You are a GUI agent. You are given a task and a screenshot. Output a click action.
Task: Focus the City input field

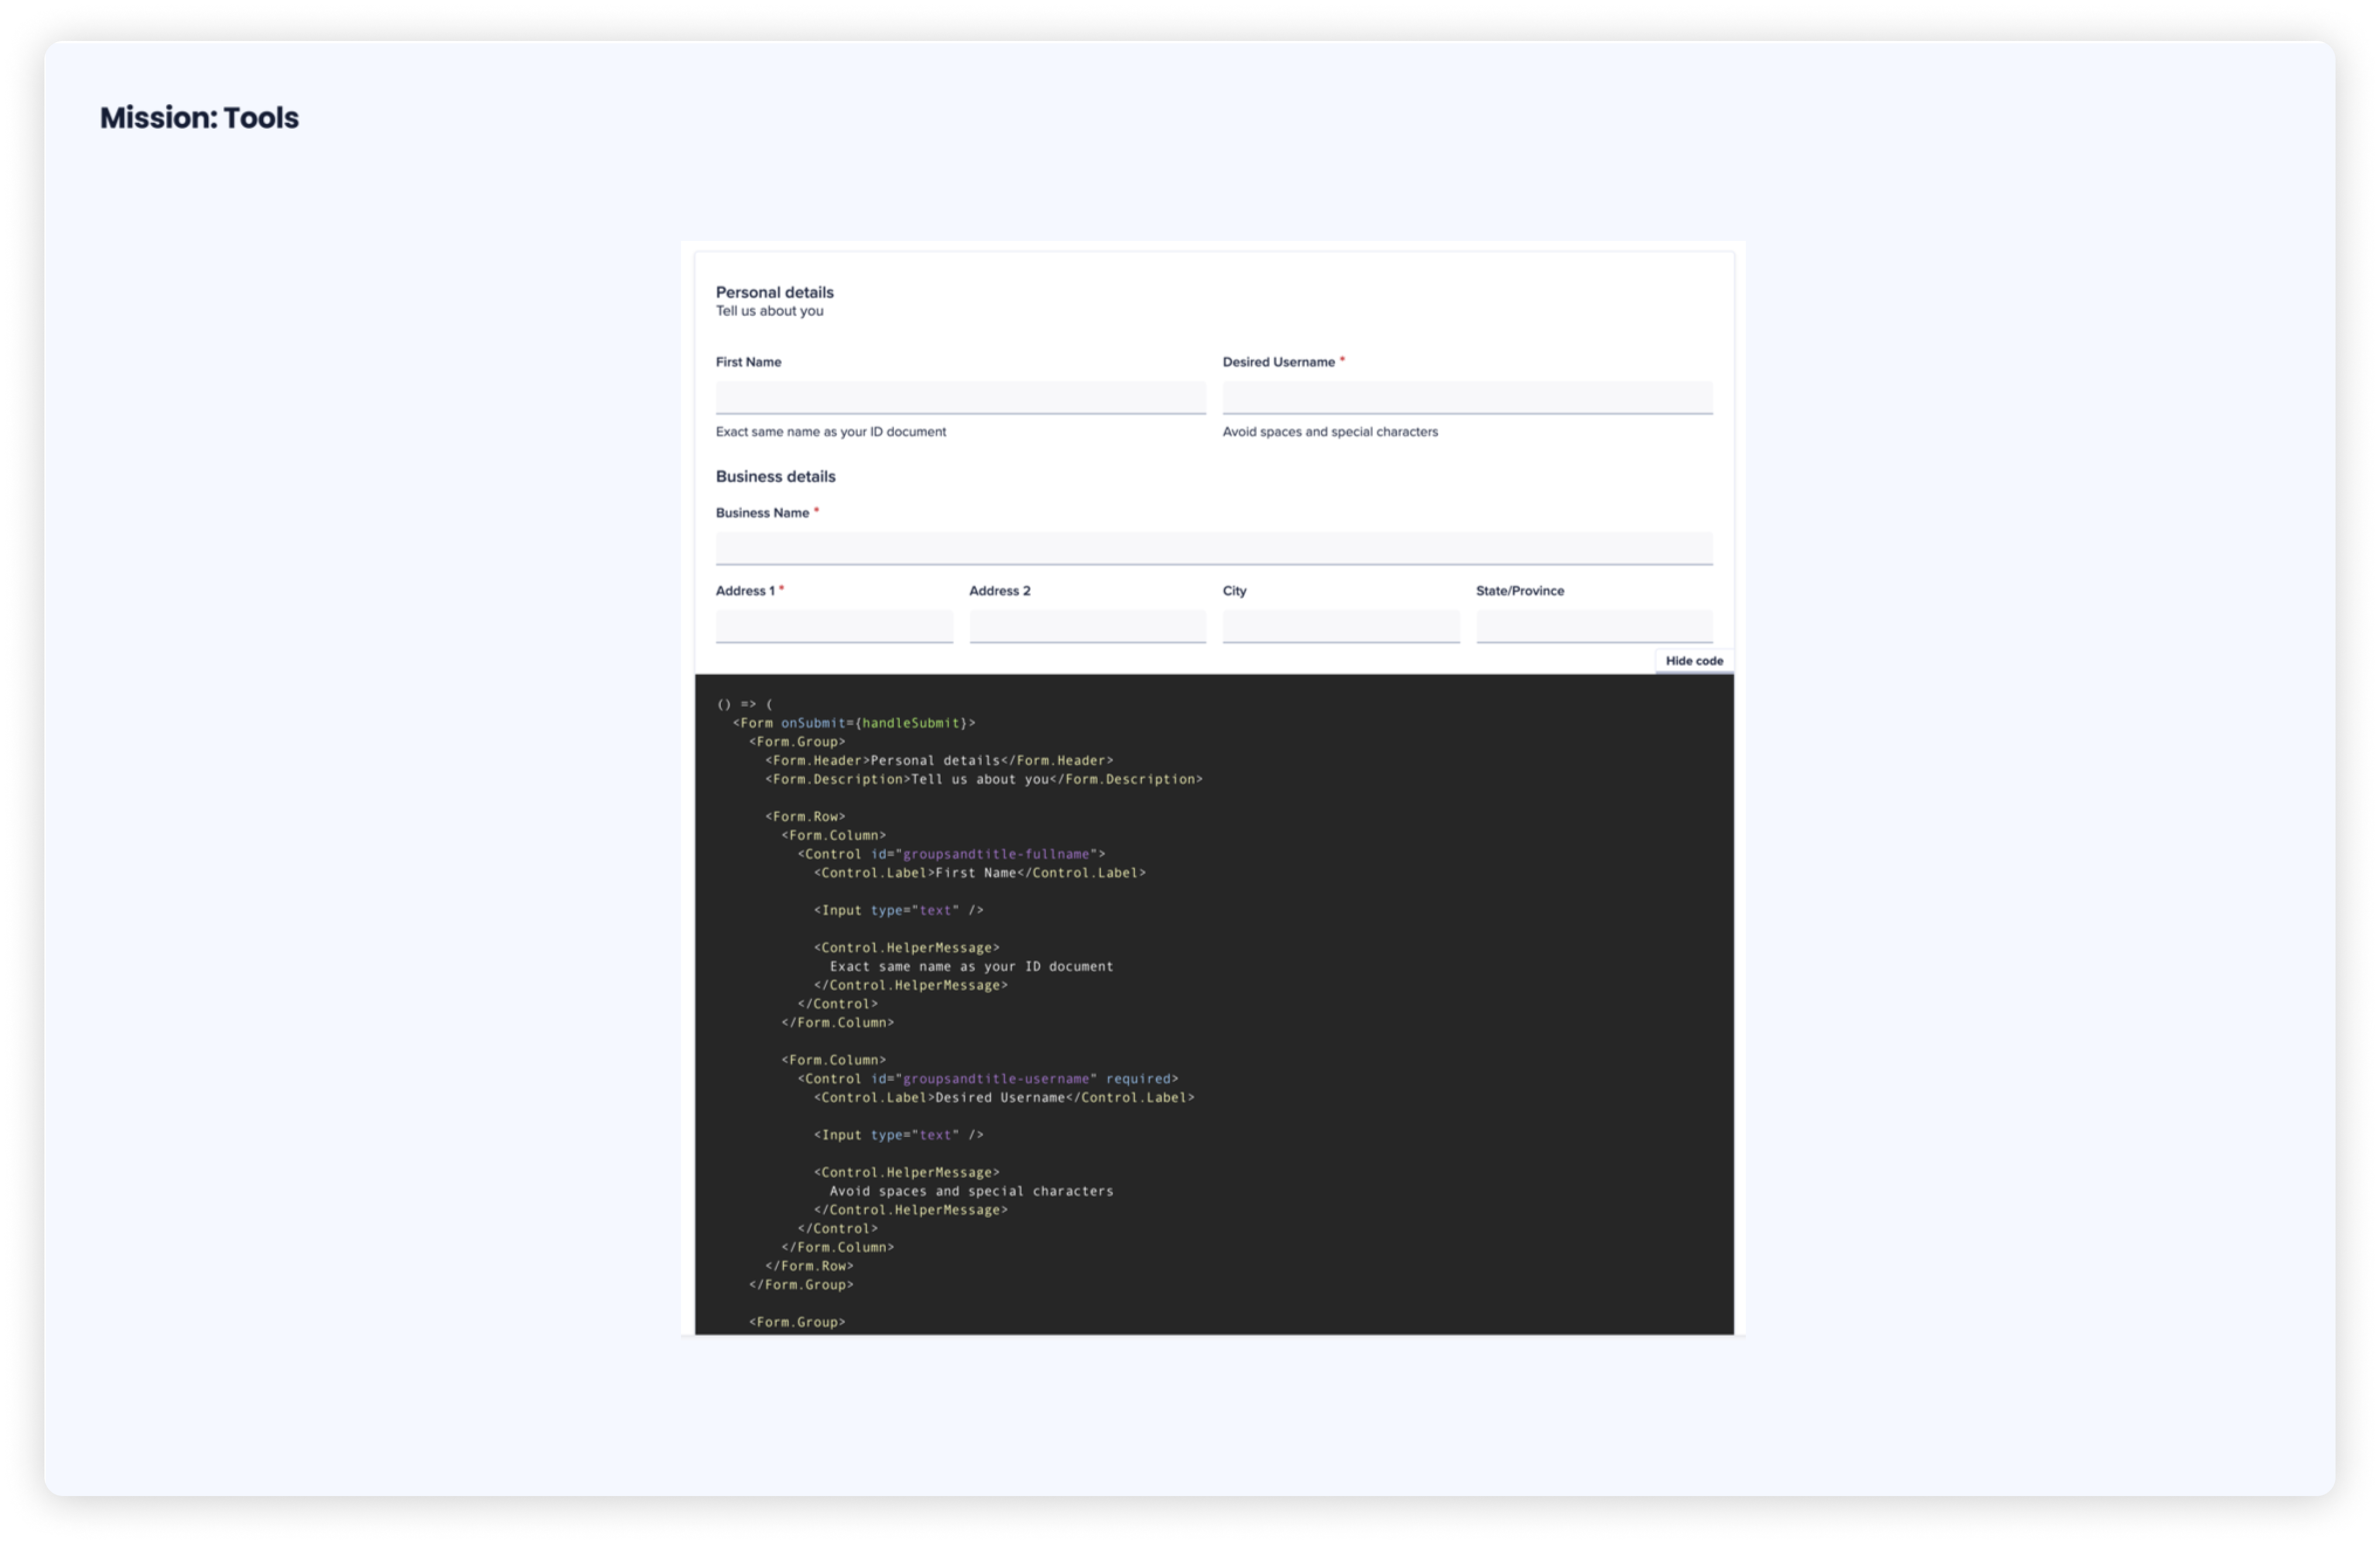click(x=1340, y=626)
